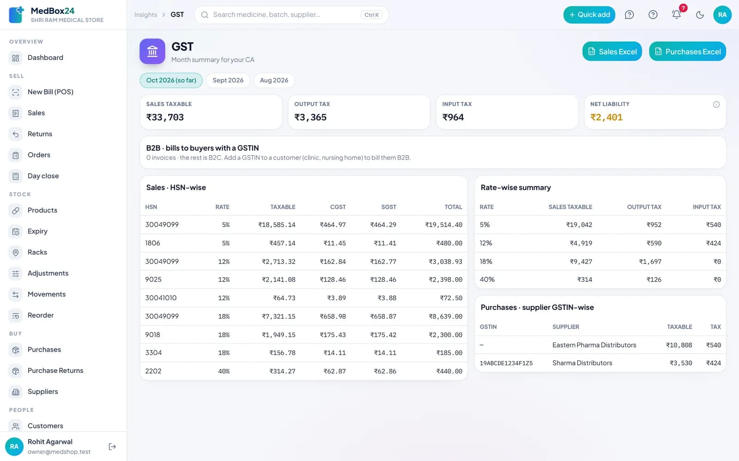Viewport: 739px width, 461px height.
Task: Go to Insights breadcrumb link
Action: click(x=145, y=15)
